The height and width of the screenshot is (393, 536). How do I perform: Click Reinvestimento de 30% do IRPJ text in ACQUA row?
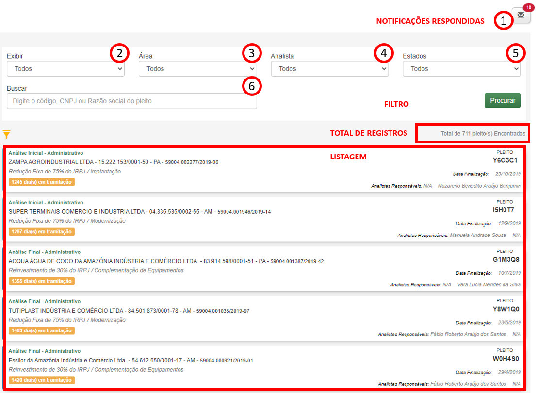(x=96, y=270)
